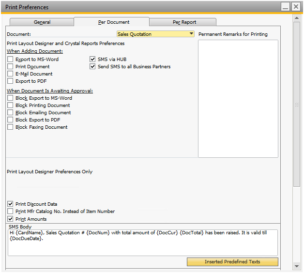Check the Print Document option
This screenshot has height=273, width=304.
coord(10,67)
